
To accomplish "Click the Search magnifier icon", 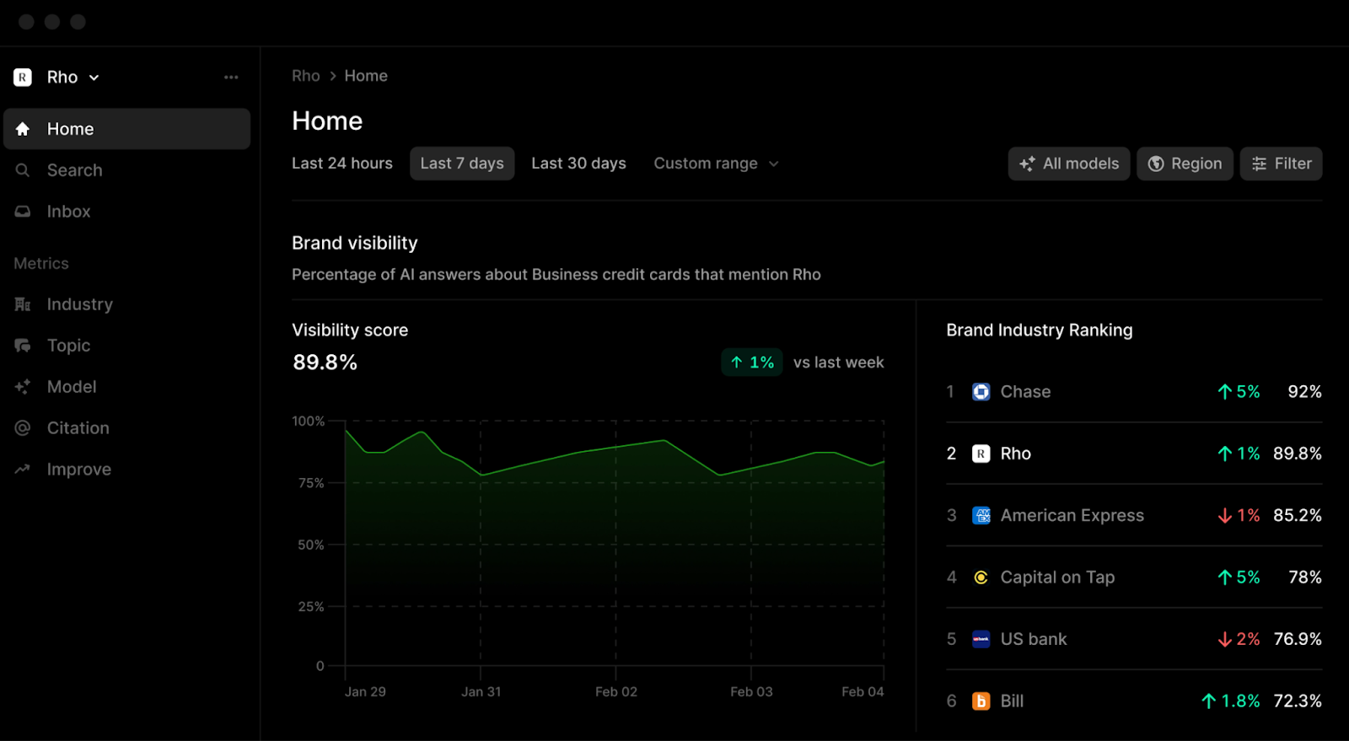I will coord(23,170).
